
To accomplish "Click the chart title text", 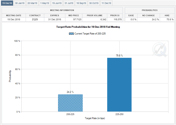I will point(88,27).
